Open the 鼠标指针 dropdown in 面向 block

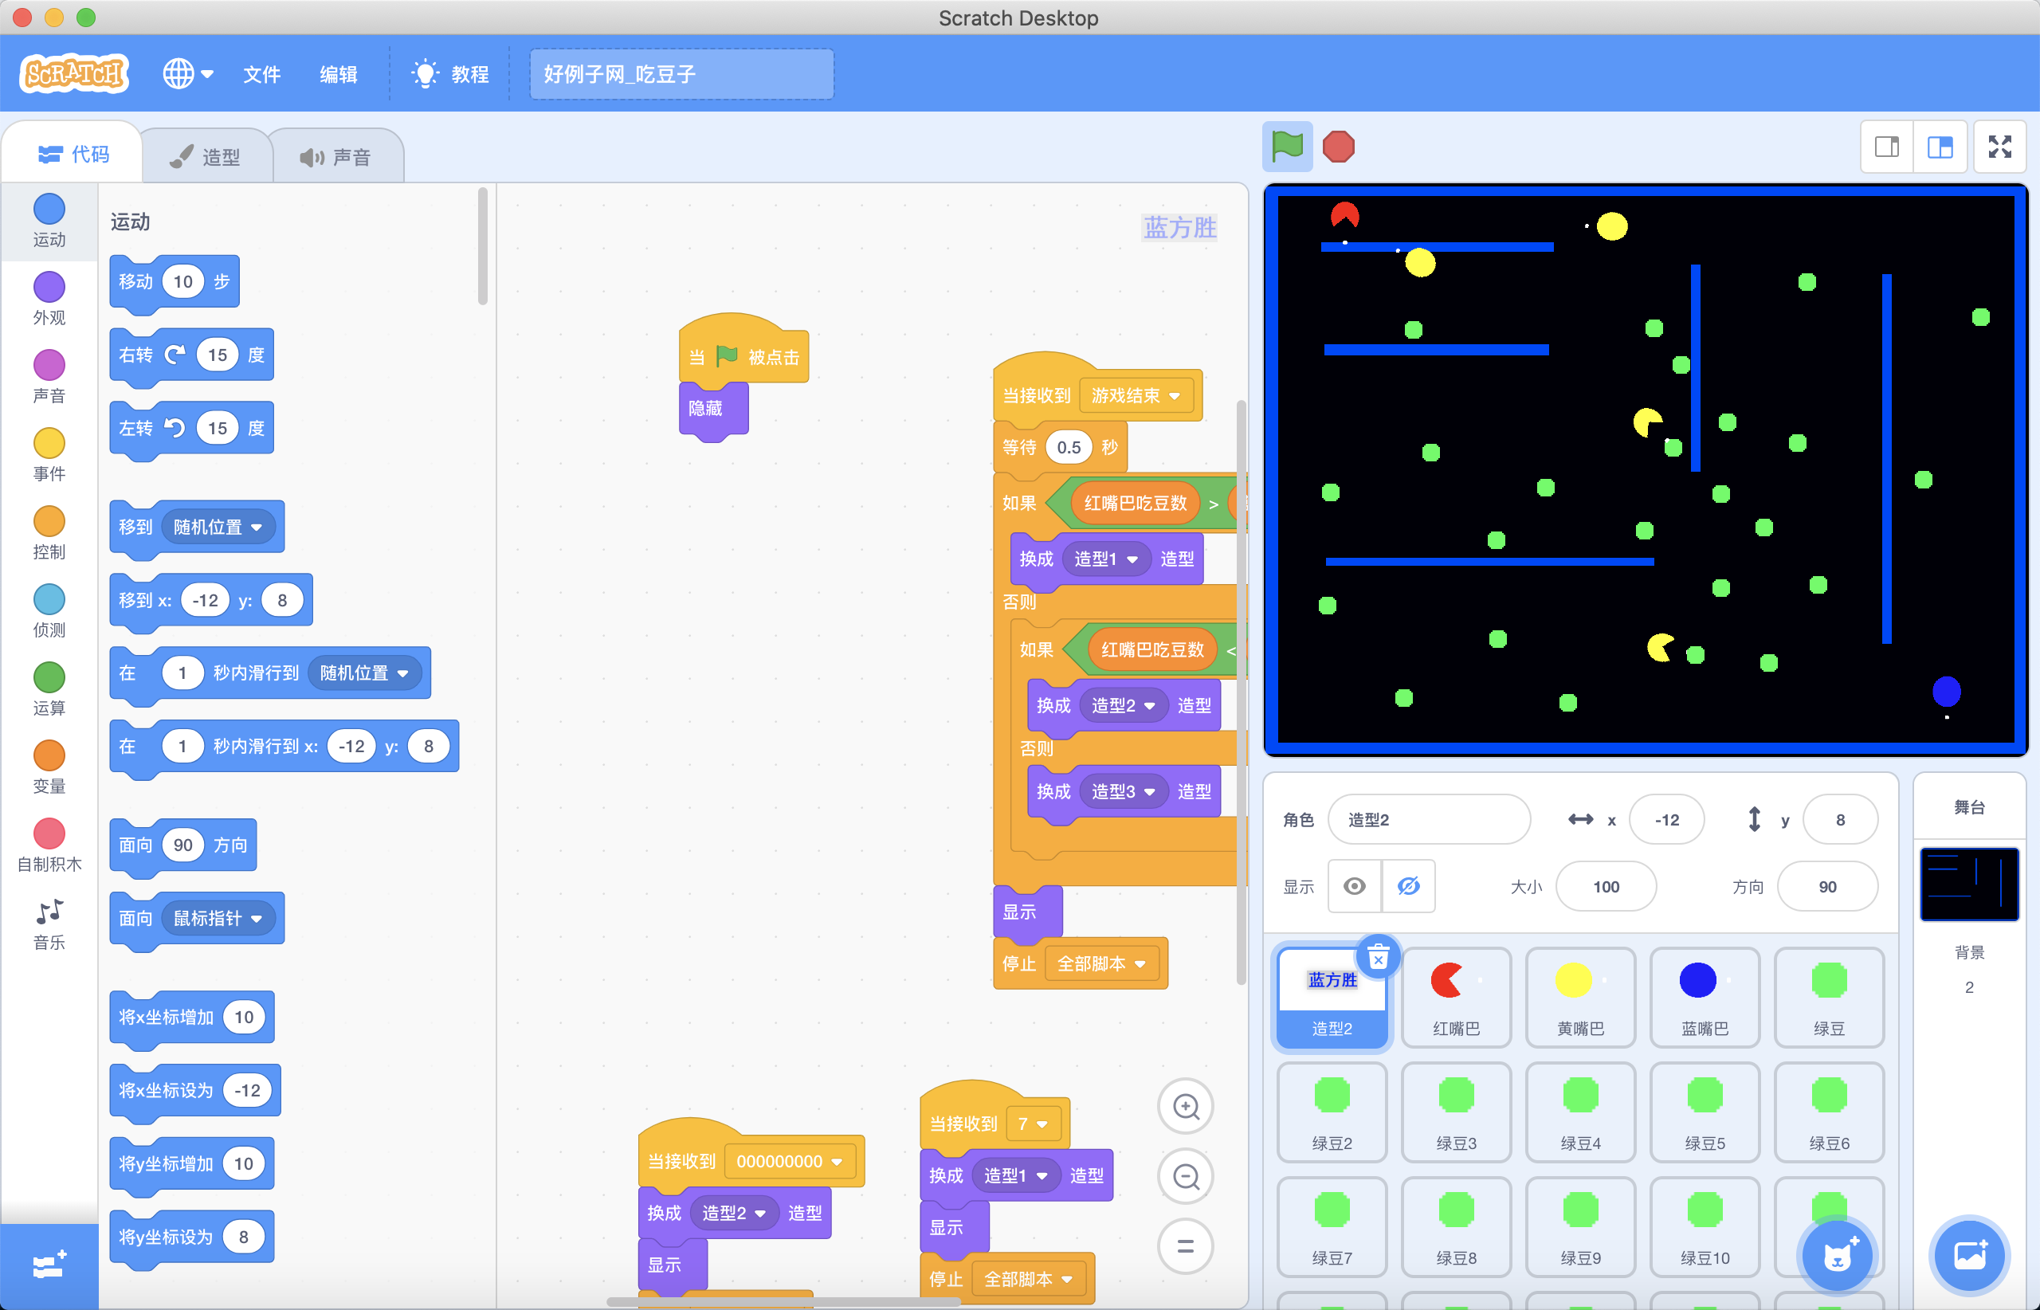[x=218, y=918]
